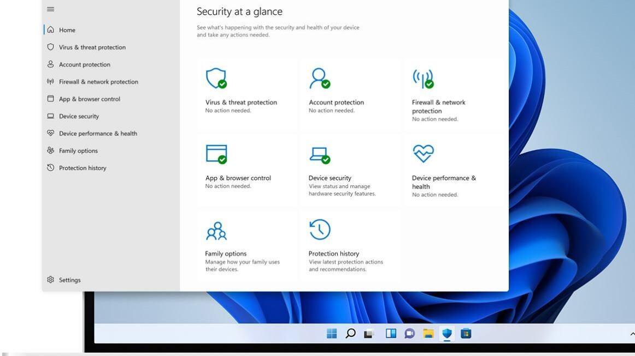Open the Protection history clock tile icon

tap(320, 230)
